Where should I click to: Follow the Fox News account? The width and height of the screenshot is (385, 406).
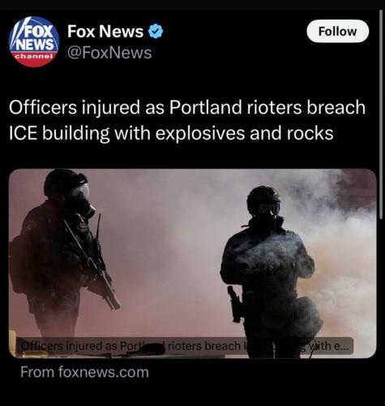(338, 31)
